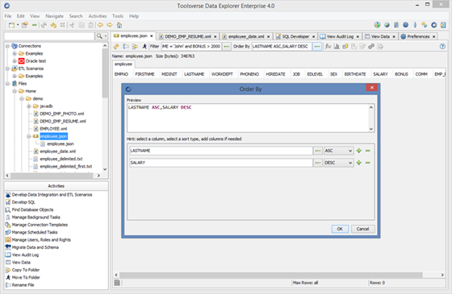Add a column after the LASTNAME row
Screen dimensions: 452x294
(359, 151)
